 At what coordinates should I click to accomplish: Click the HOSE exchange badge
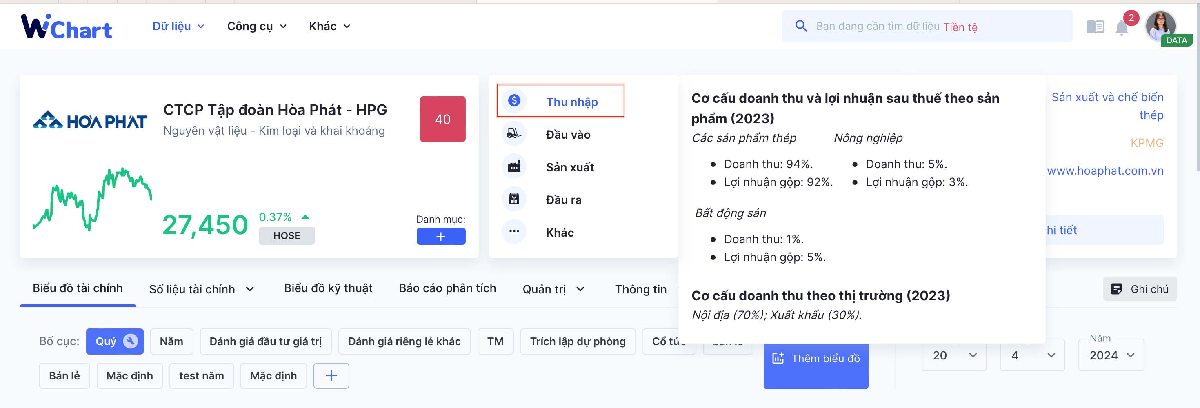pos(287,236)
